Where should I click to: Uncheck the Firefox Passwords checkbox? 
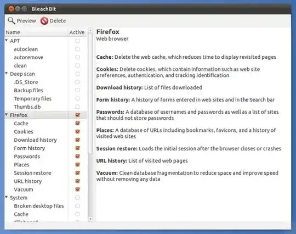click(x=77, y=156)
